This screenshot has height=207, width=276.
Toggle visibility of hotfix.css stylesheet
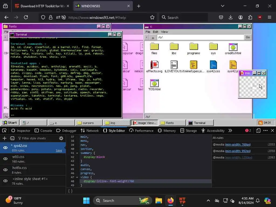pyautogui.click(x=5, y=170)
